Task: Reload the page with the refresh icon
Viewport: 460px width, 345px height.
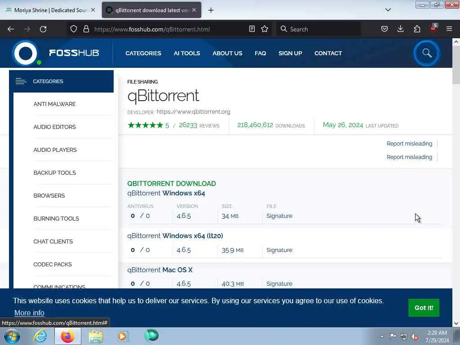Action: [x=43, y=29]
